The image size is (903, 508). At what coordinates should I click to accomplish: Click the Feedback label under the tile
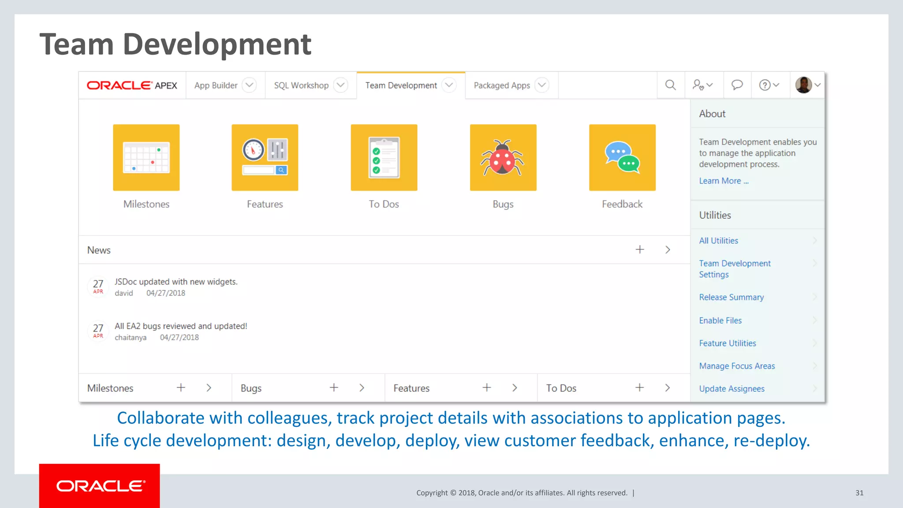pyautogui.click(x=622, y=204)
